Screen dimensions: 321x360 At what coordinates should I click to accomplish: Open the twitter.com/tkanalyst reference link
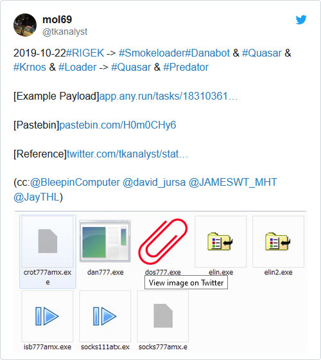pyautogui.click(x=127, y=154)
